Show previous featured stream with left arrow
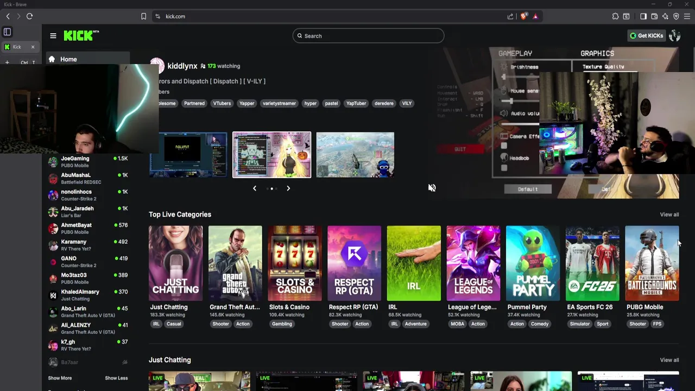The width and height of the screenshot is (695, 391). (255, 188)
